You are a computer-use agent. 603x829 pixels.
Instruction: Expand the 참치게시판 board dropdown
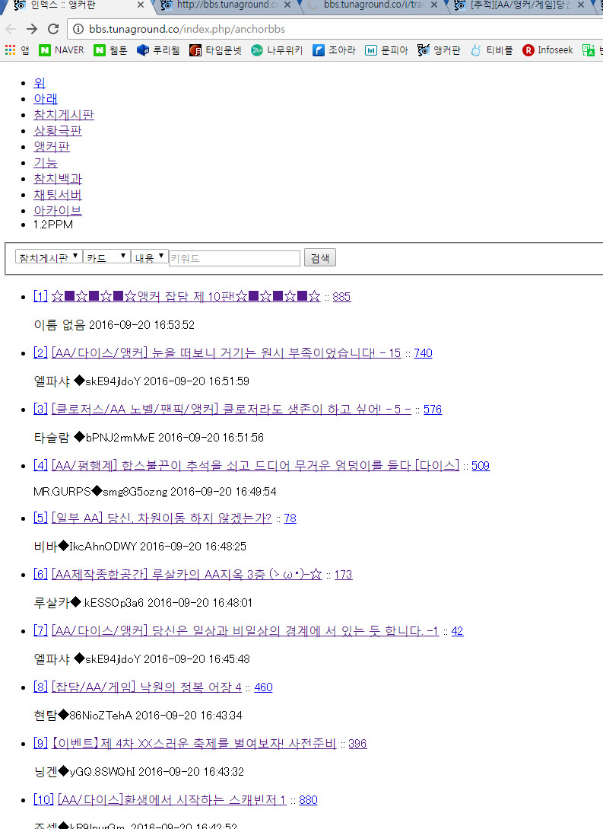[49, 257]
